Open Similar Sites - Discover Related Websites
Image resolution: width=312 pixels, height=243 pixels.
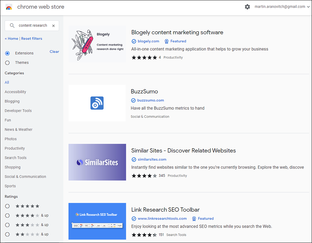click(183, 150)
